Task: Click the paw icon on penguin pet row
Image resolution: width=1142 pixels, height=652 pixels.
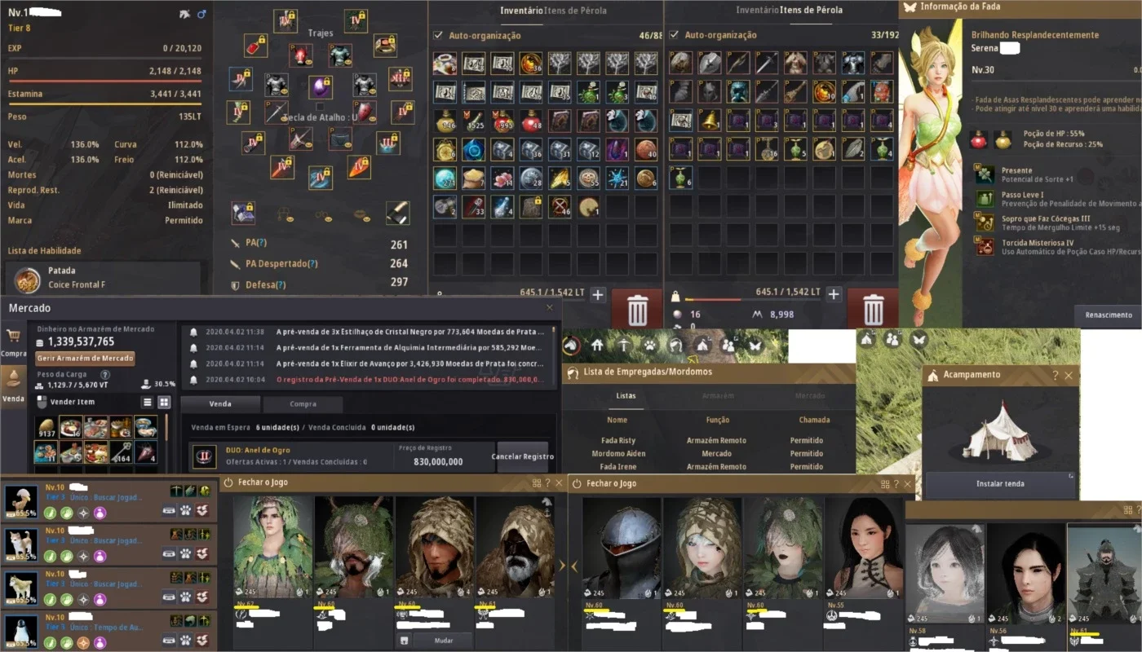Action: click(186, 641)
